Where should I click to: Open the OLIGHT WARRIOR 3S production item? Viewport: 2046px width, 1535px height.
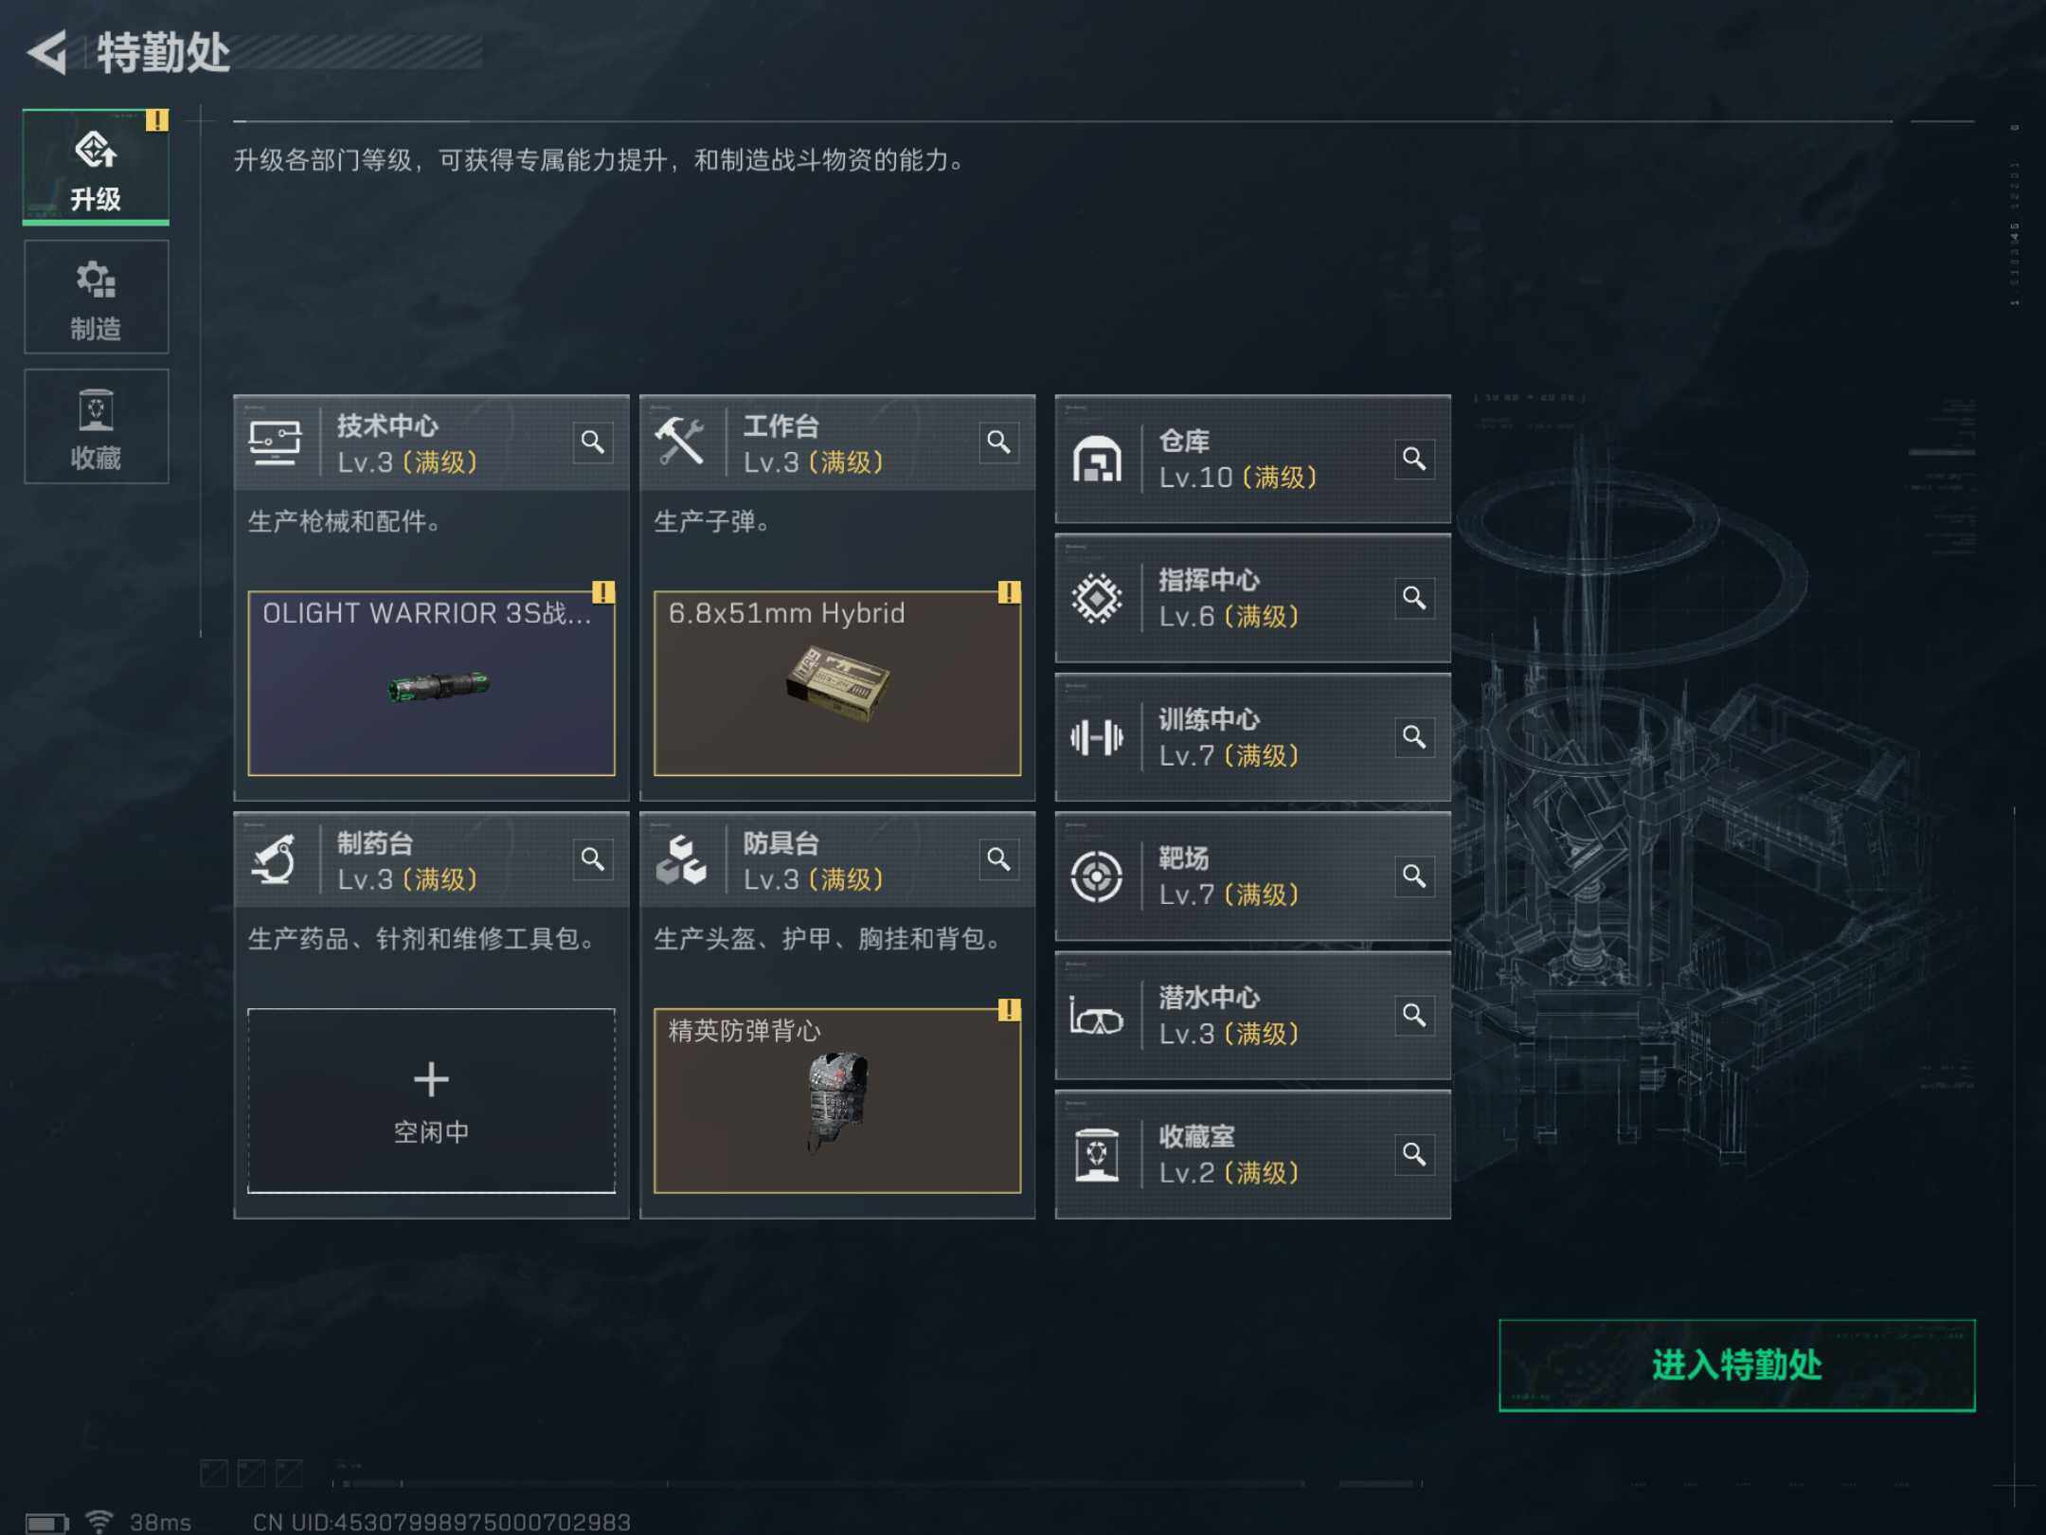(x=431, y=683)
